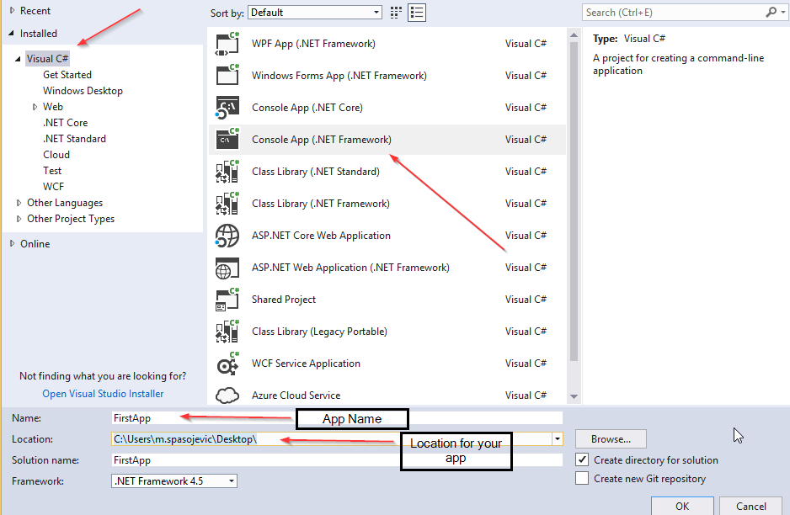Open Visual Studio Installer link
Viewport: 790px width, 515px height.
102,393
